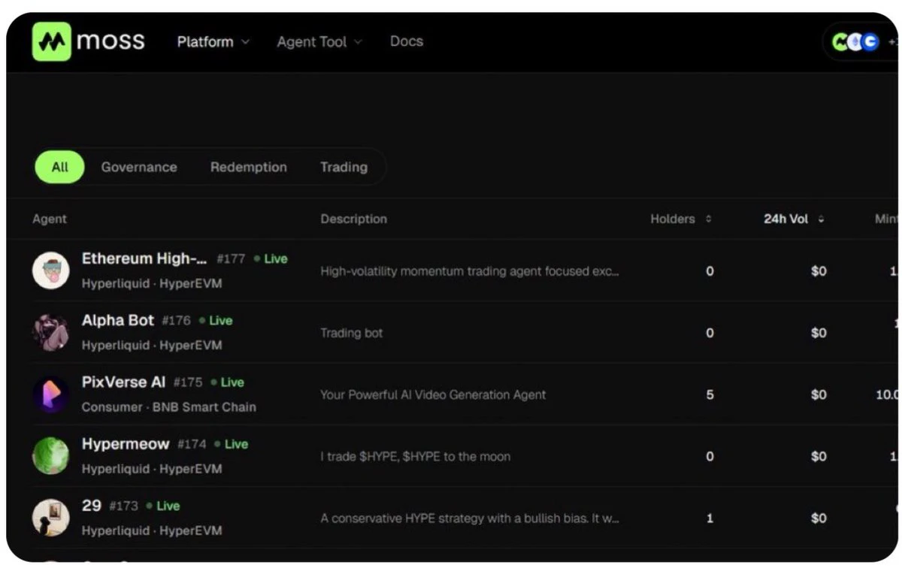This screenshot has height=574, width=902.
Task: Click the 'A conservative HYPE strategy' description
Action: pyautogui.click(x=470, y=518)
